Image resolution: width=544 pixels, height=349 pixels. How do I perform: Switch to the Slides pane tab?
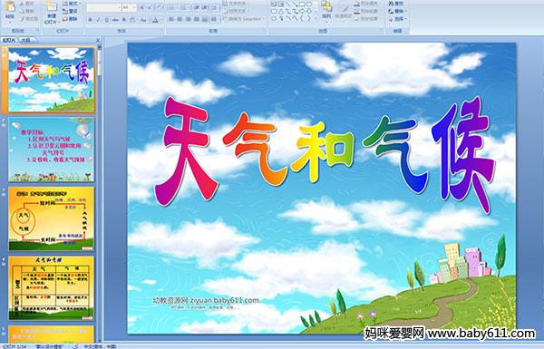pos(9,40)
